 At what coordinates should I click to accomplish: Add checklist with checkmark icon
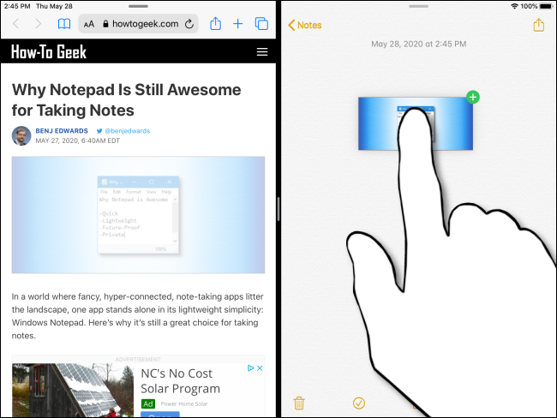click(359, 403)
